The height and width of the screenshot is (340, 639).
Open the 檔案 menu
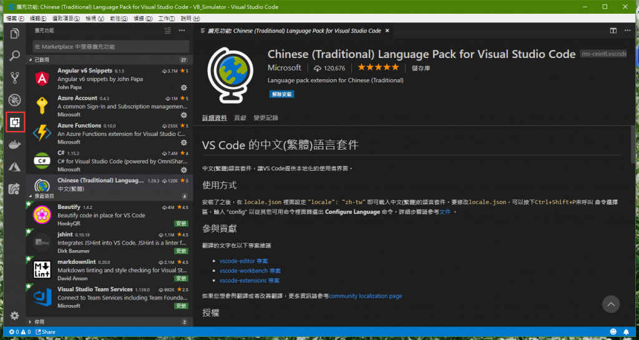16,19
